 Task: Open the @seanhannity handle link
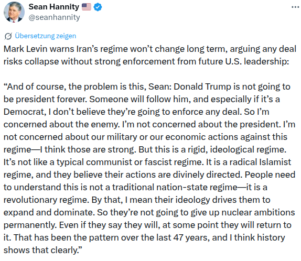(54, 17)
